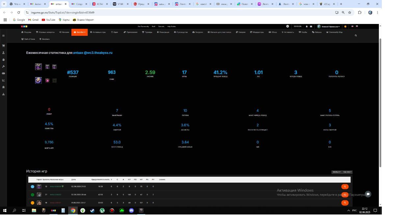The image size is (395, 224).
Task: Open the messages envelope icon
Action: pos(311,26)
